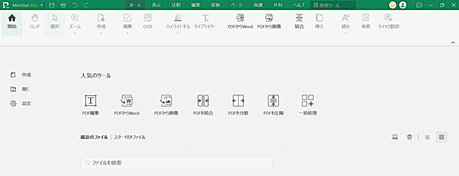Click the Redo arrow icon
Viewport: 459px width, 176px height.
coord(86,5)
